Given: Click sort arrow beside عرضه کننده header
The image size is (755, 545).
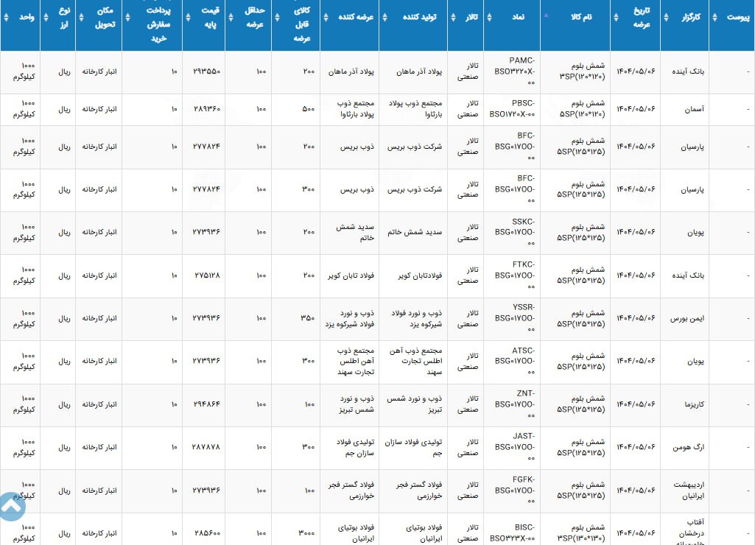Looking at the screenshot, I should (325, 16).
